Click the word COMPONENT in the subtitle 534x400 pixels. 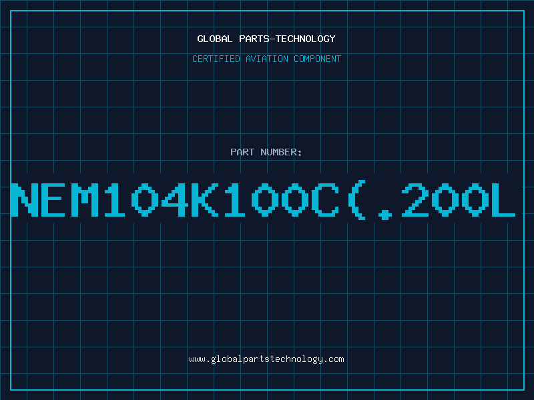click(318, 59)
